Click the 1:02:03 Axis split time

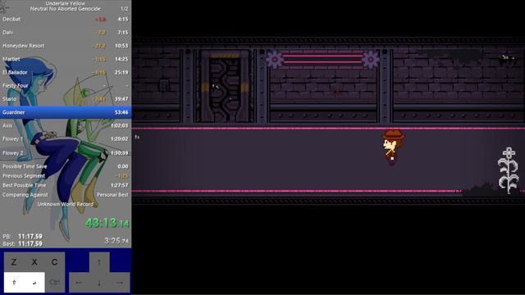coord(119,125)
